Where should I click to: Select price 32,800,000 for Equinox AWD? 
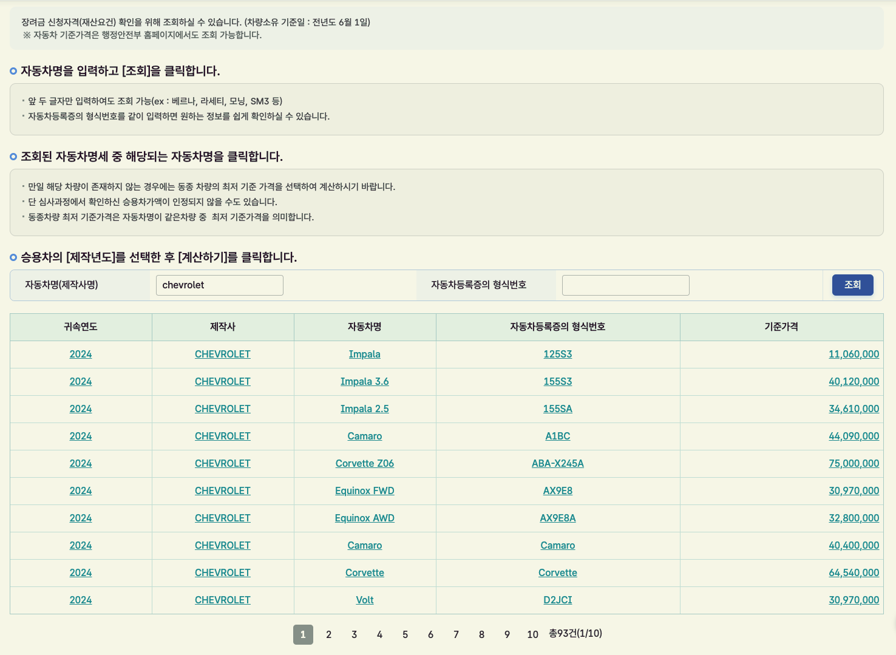click(854, 518)
